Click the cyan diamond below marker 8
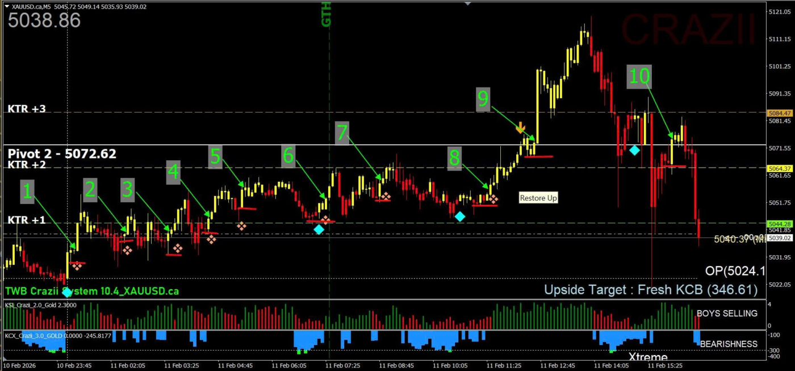Screen dimensions: 795x371 pos(459,216)
